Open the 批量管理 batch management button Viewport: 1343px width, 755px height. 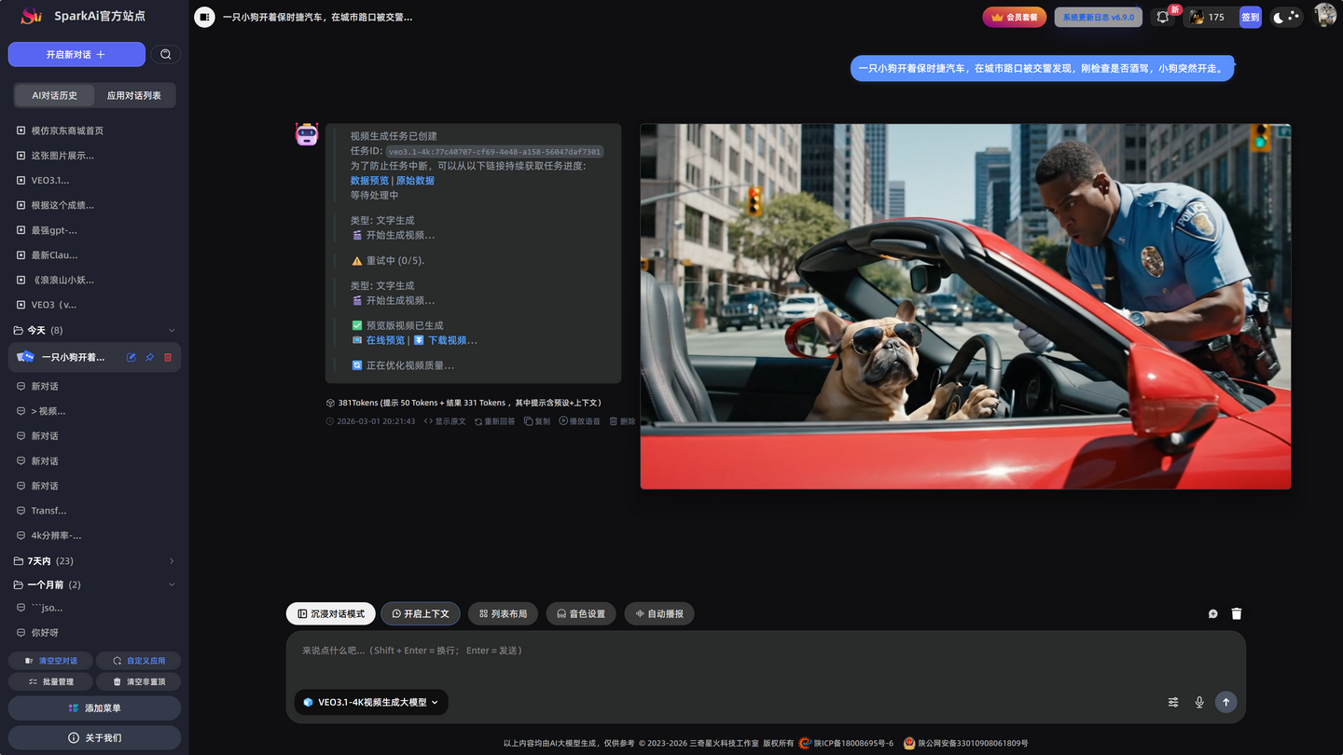coord(50,681)
